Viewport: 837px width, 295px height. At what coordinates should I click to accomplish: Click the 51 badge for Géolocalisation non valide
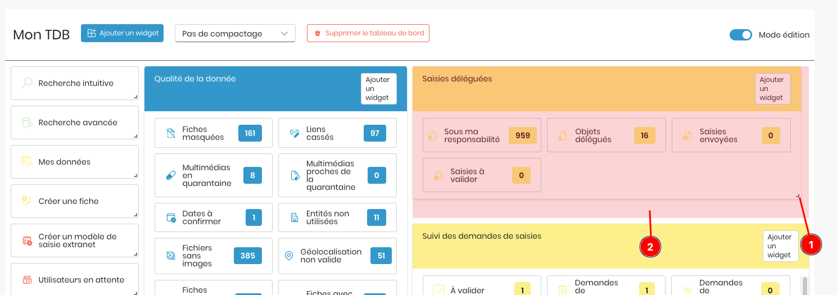point(381,256)
